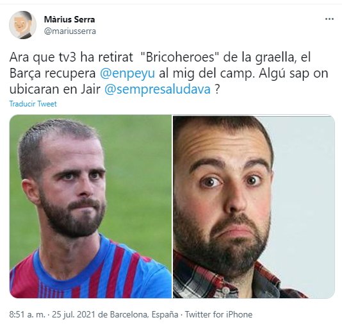Click the @mariusserra handle
This screenshot has height=329, width=342.
pyautogui.click(x=70, y=31)
